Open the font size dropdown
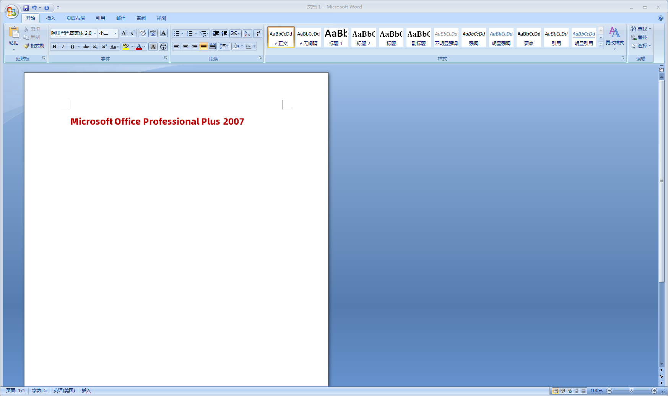This screenshot has width=668, height=396. (x=115, y=33)
